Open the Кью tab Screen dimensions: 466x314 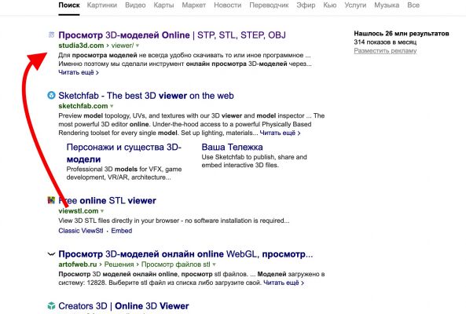[x=330, y=5]
